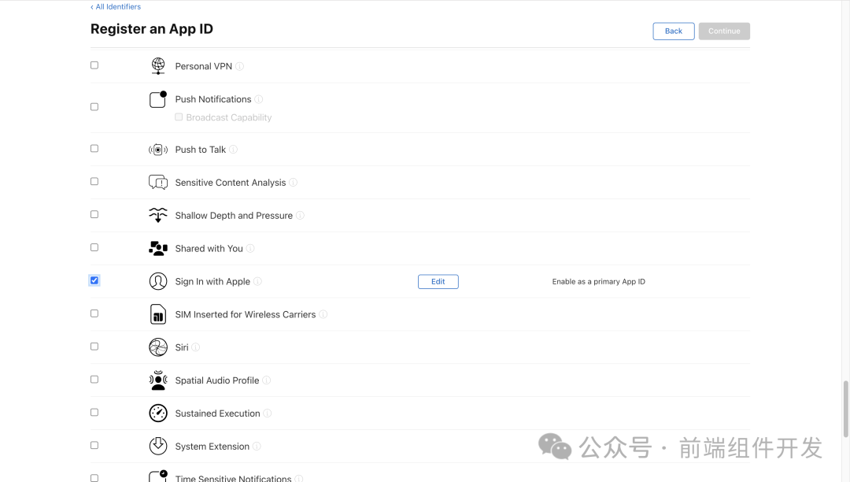This screenshot has width=850, height=482.
Task: Click the Continue button
Action: tap(724, 31)
